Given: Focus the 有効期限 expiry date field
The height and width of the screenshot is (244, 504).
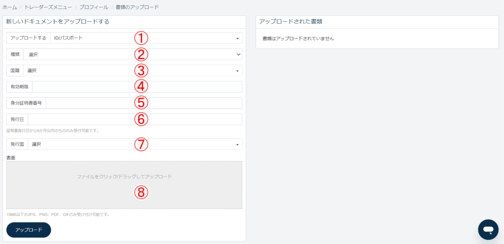Looking at the screenshot, I should point(137,87).
